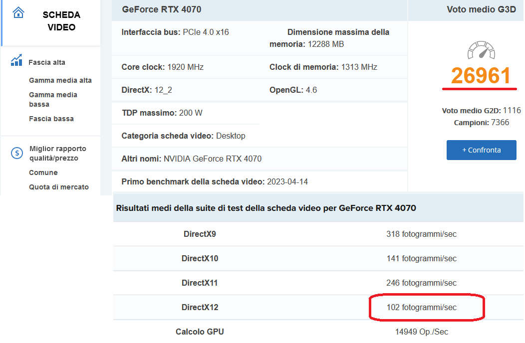Select TDP massimo 200 W value
The width and height of the screenshot is (525, 343).
(191, 113)
